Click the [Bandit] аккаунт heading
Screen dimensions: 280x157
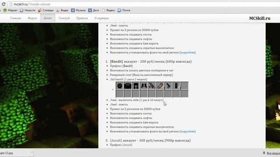pyautogui.click(x=150, y=61)
